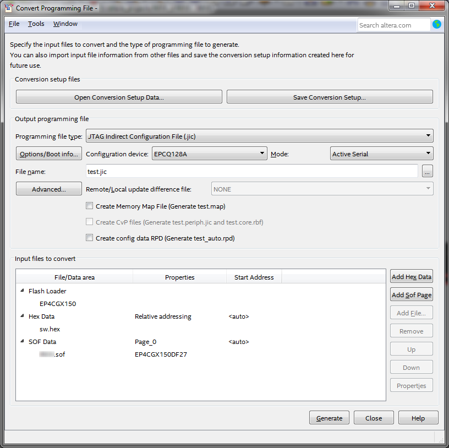Click the File name field containing test.jic
This screenshot has width=449, height=448.
coord(251,171)
